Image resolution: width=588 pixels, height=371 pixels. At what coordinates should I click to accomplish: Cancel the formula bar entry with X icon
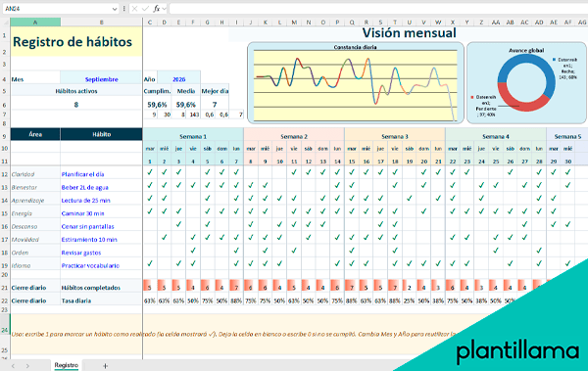point(135,8)
